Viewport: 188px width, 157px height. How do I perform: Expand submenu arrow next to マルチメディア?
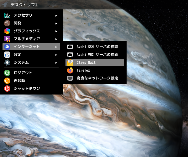click(x=56, y=39)
